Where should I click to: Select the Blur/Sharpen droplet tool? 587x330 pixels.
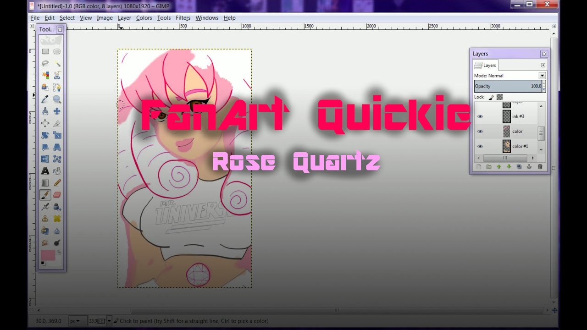coord(57,231)
